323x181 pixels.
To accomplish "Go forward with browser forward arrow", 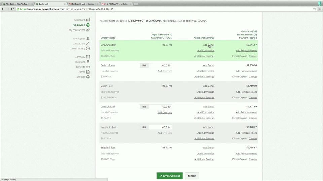I will 8,9.
